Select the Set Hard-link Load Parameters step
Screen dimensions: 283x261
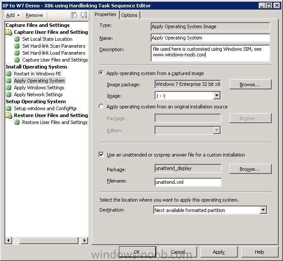pyautogui.click(x=53, y=53)
